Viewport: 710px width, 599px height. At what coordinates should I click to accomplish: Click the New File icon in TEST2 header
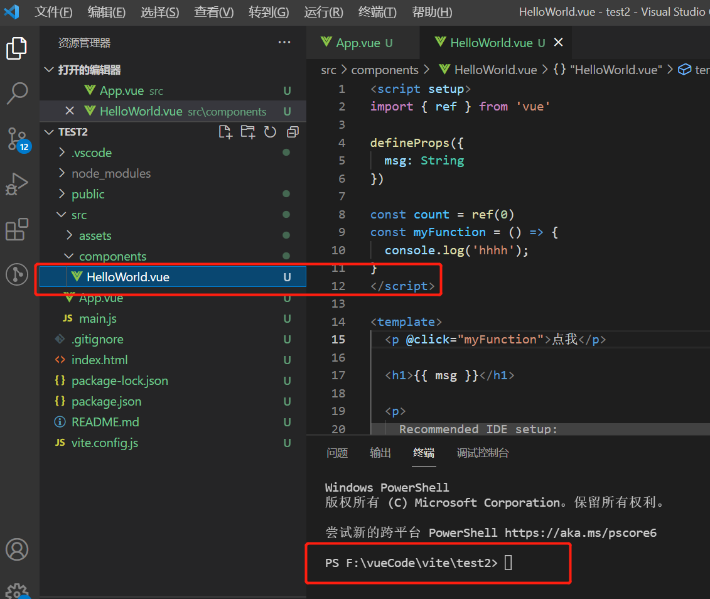pyautogui.click(x=225, y=132)
